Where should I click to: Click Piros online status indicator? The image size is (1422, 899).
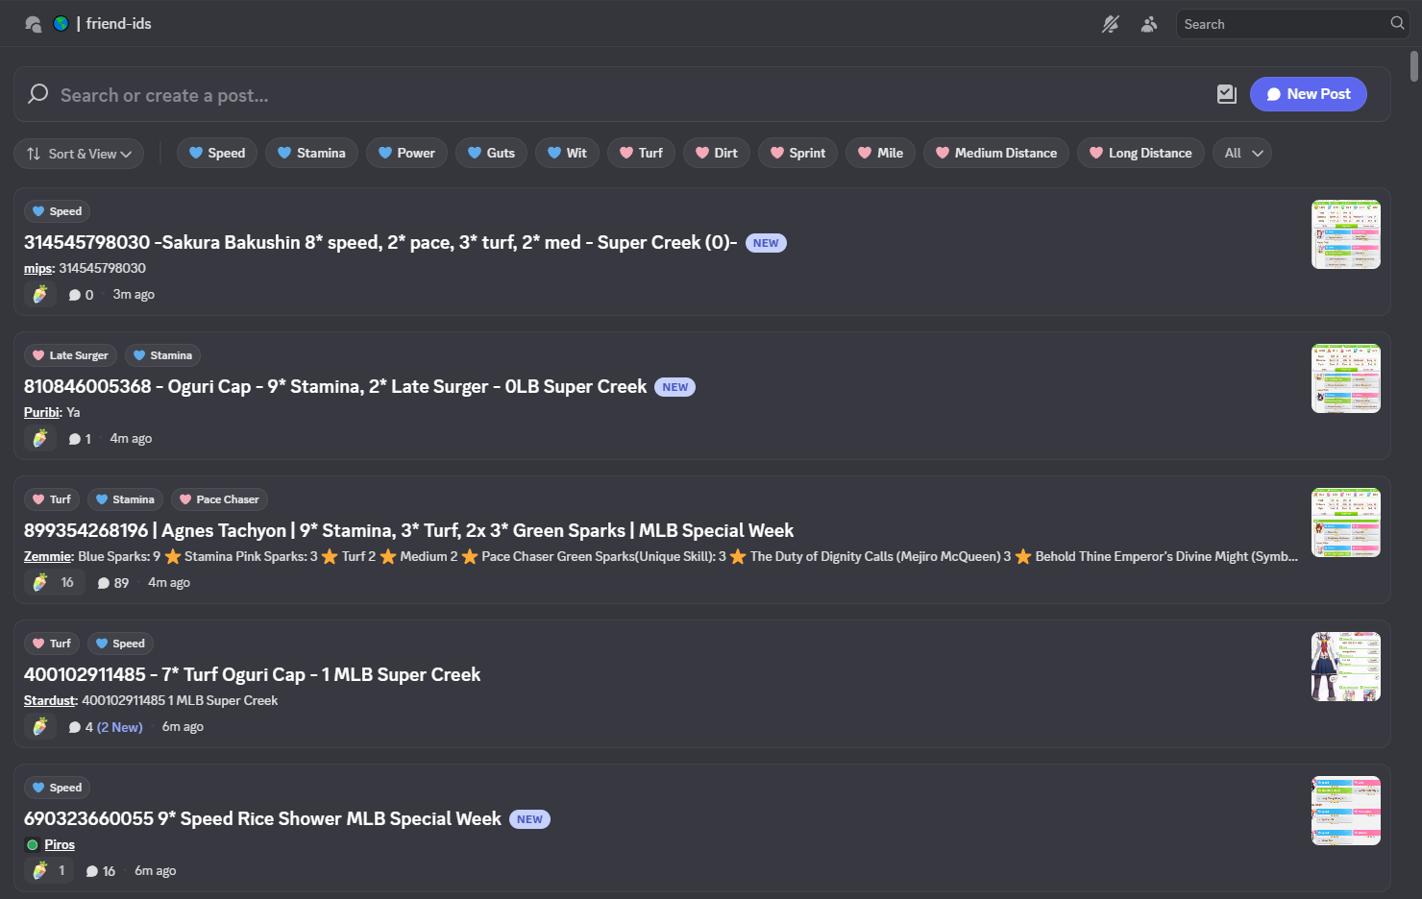(x=33, y=845)
